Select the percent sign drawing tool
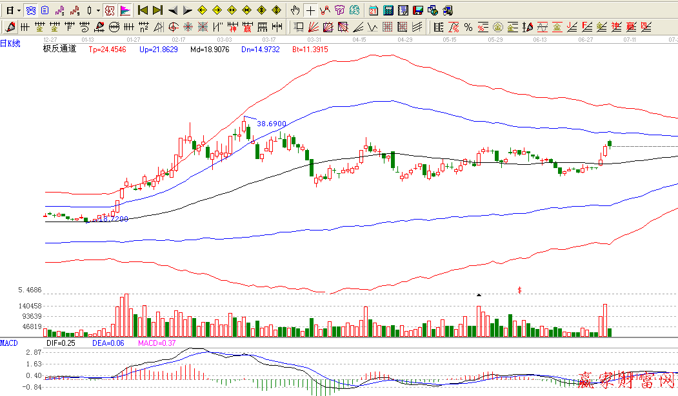678x396 pixels. click(x=468, y=27)
